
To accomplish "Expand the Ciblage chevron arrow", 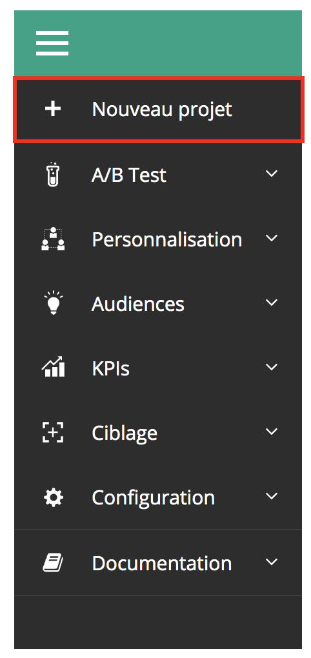I will (x=272, y=432).
